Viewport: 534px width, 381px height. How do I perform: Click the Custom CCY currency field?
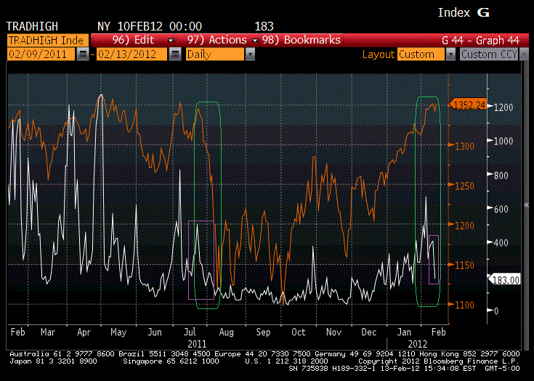[x=489, y=54]
